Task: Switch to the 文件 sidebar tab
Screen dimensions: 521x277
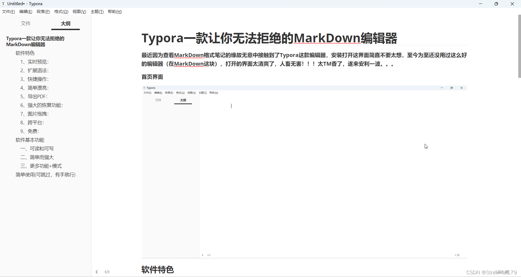Action: (x=26, y=23)
